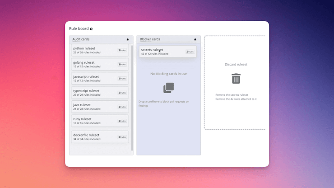Click the Audit cards column header

click(81, 39)
